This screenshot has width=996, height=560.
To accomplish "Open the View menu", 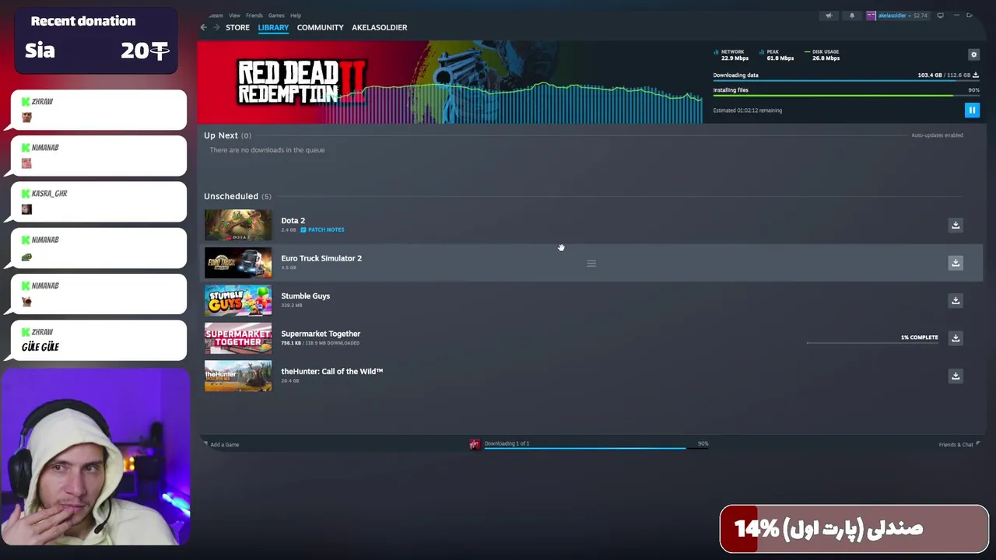I will point(234,16).
